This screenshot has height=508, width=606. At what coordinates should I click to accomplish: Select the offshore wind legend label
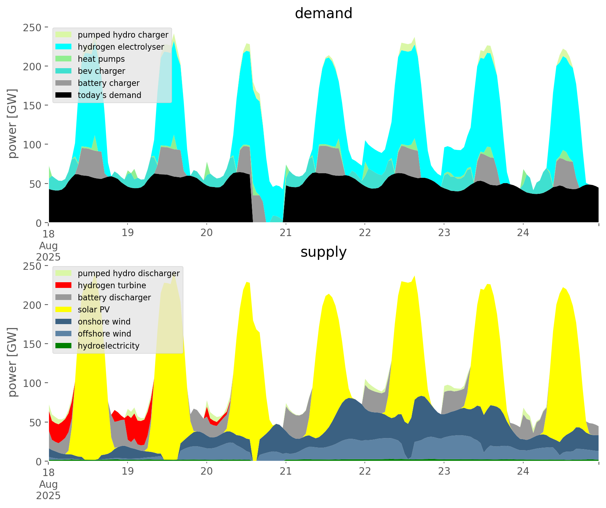104,334
